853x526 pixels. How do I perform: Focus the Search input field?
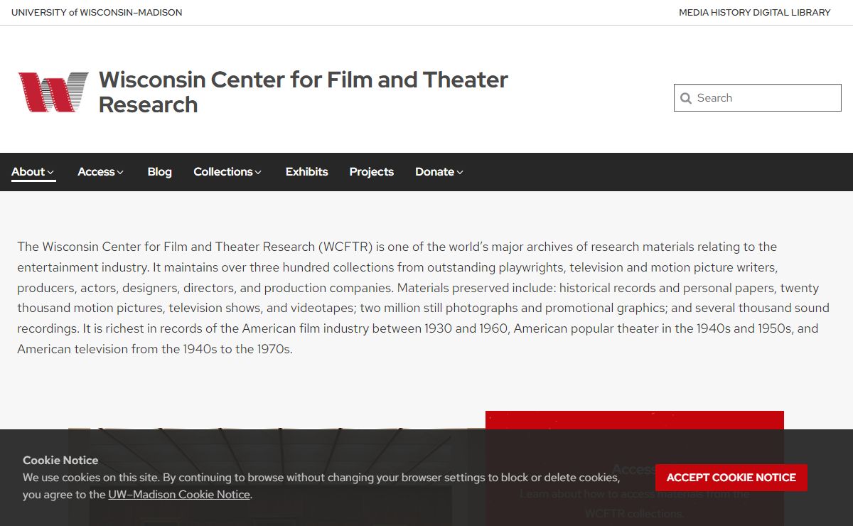758,98
